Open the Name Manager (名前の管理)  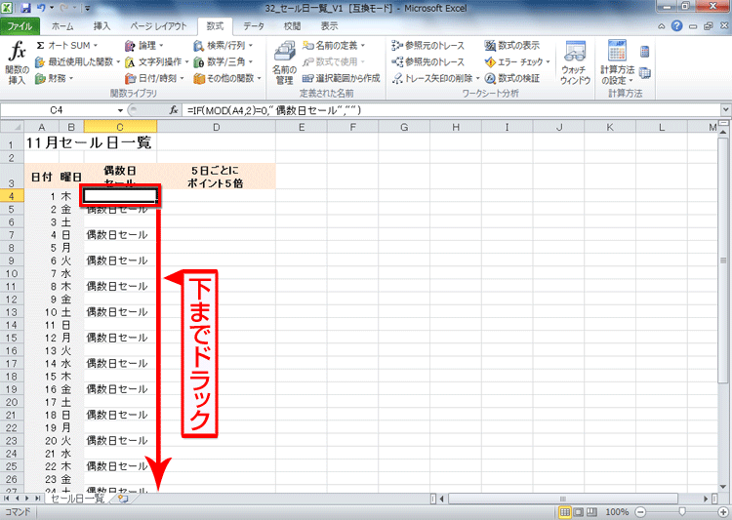pos(284,62)
